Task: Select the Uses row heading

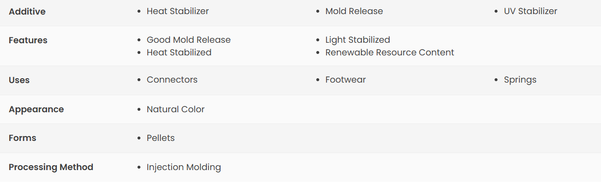Action: (x=19, y=80)
